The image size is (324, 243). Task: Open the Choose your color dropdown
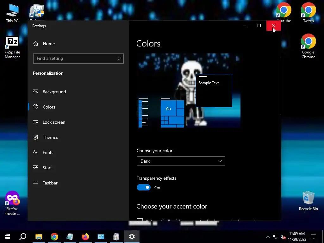pyautogui.click(x=181, y=161)
